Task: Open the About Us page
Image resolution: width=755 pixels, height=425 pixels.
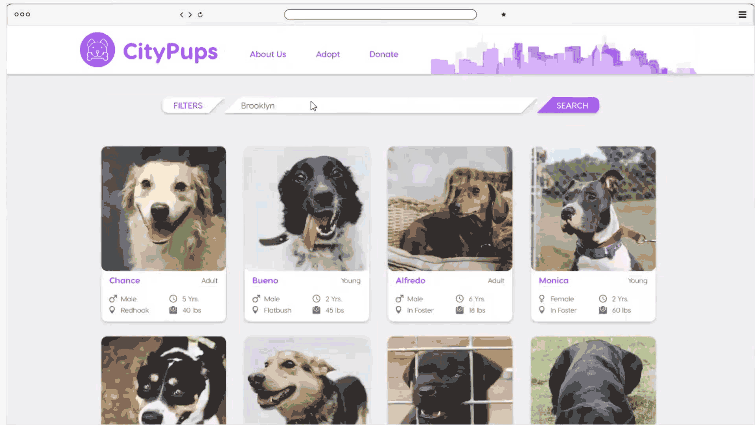Action: [x=268, y=54]
